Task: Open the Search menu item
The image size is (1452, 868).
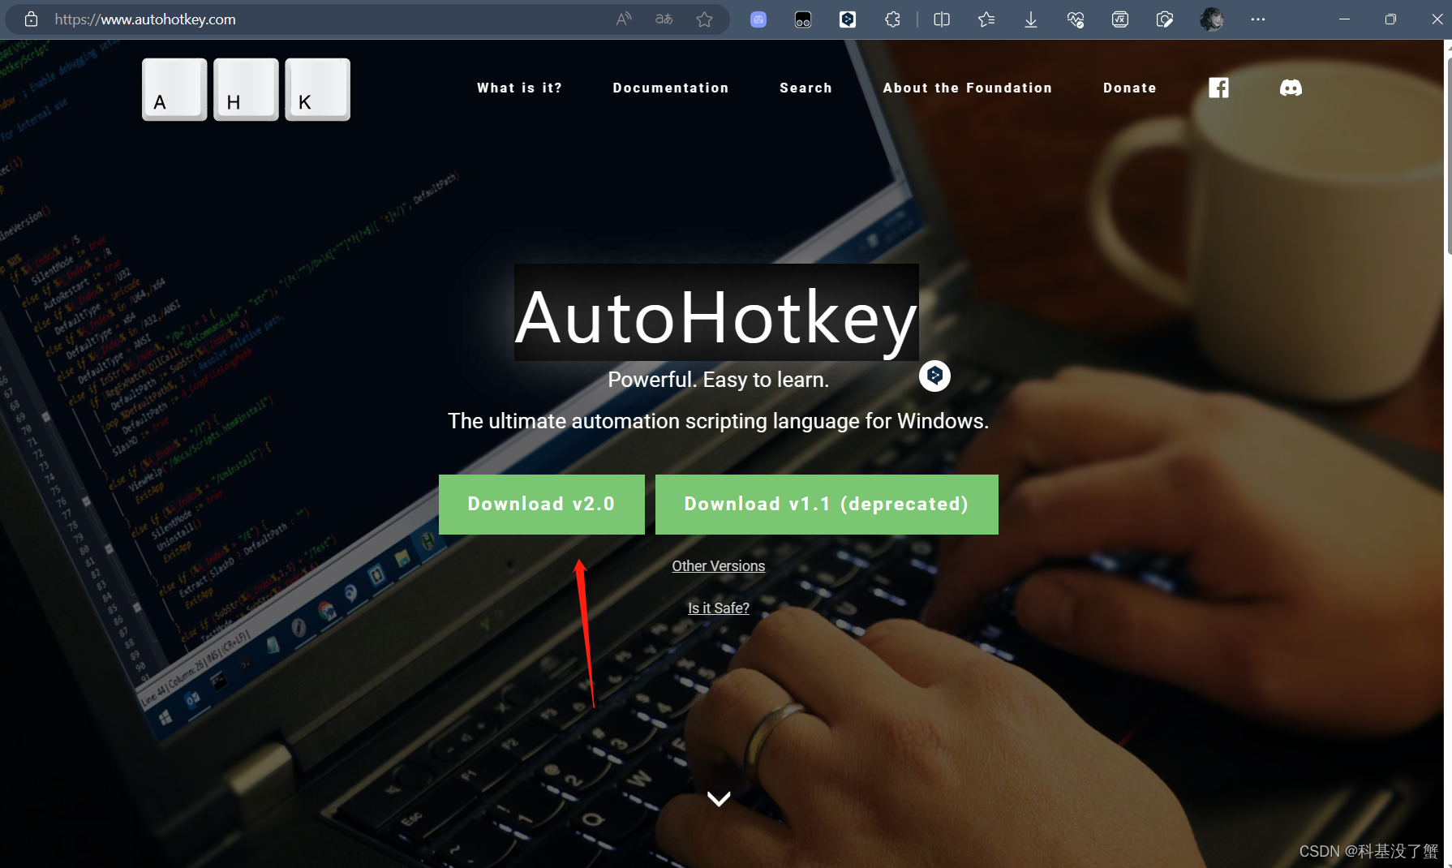Action: pyautogui.click(x=806, y=88)
